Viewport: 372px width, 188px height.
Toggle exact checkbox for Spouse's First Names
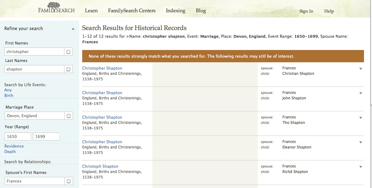tap(68, 181)
